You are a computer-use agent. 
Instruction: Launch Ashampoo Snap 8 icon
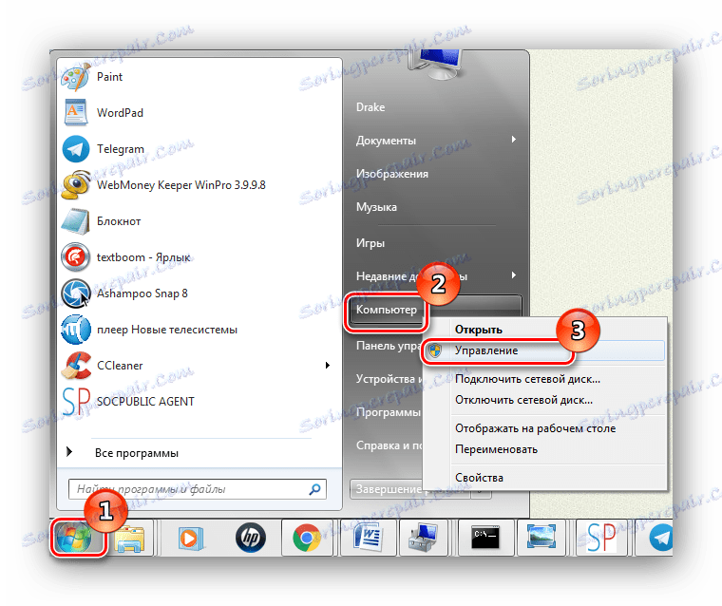75,294
